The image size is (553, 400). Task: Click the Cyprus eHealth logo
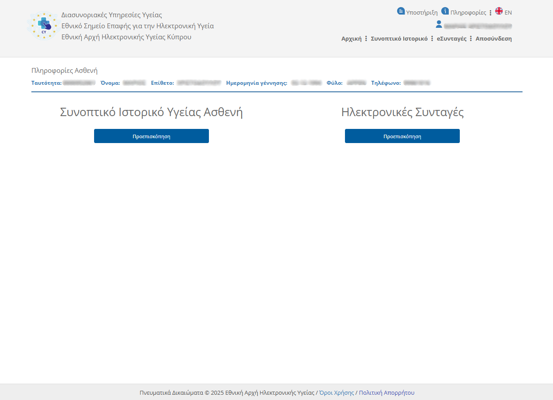[x=44, y=26]
